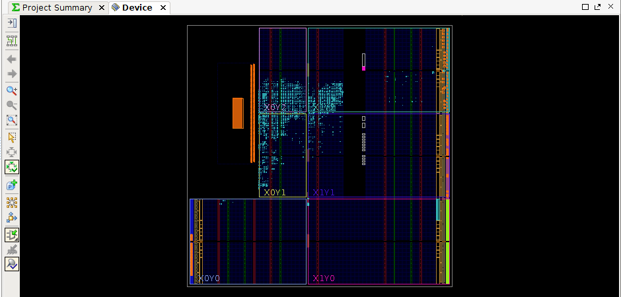The width and height of the screenshot is (621, 297).
Task: Go to previous position with left arrow
Action: (11, 59)
